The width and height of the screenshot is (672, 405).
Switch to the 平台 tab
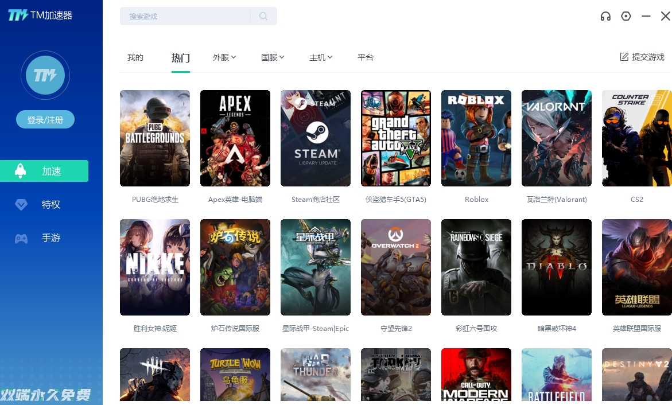point(365,57)
